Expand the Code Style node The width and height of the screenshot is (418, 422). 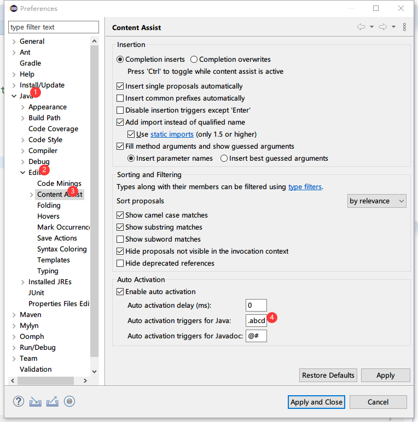point(23,140)
